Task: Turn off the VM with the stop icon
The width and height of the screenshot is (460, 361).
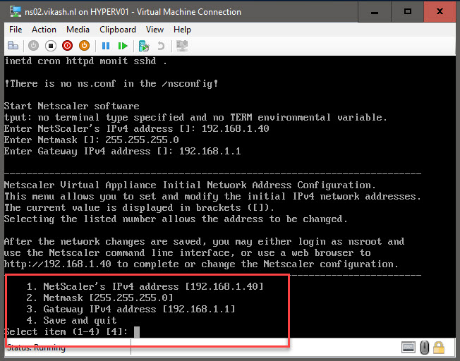Action: pyautogui.click(x=51, y=46)
